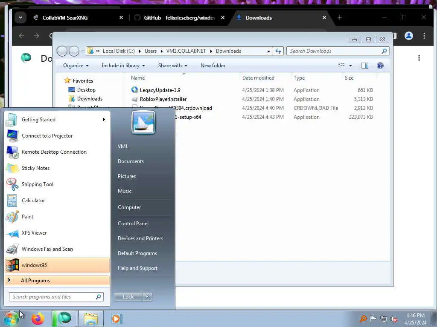Image resolution: width=437 pixels, height=327 pixels.
Task: Expand Getting Started submenu arrow
Action: [104, 120]
